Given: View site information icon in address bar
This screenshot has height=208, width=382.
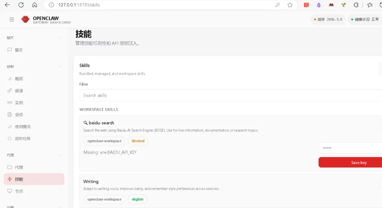Looking at the screenshot, I should 51,5.
